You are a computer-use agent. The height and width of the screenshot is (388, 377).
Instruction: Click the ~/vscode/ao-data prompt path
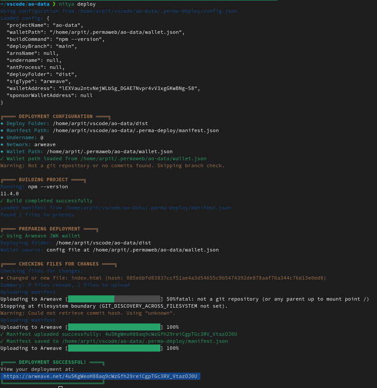coord(25,4)
